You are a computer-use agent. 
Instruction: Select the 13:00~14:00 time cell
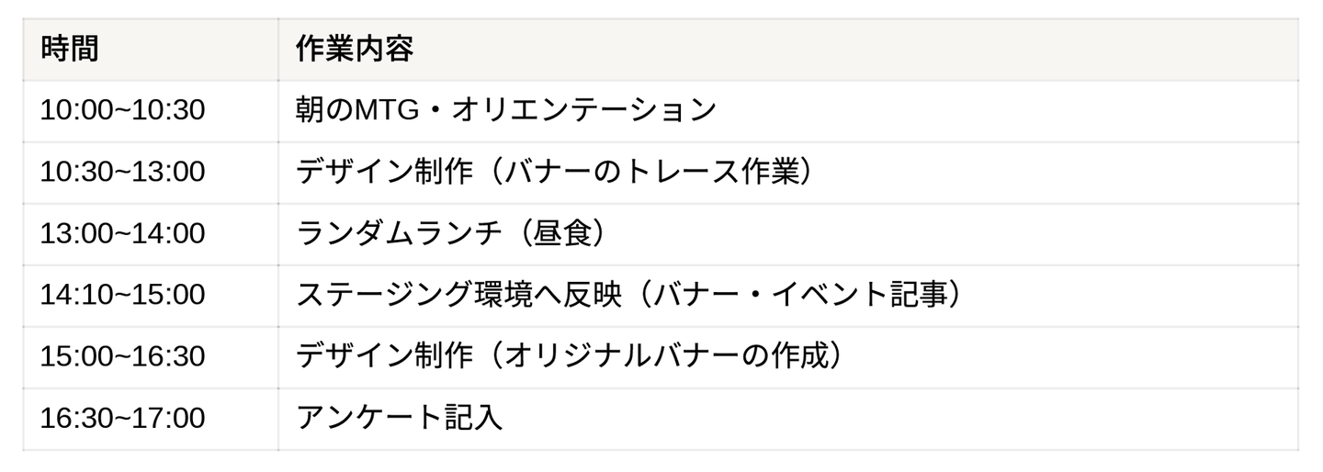[x=122, y=234]
